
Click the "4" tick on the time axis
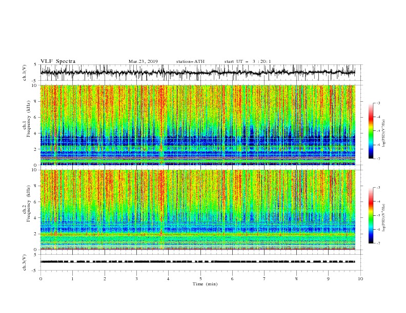tap(169, 279)
